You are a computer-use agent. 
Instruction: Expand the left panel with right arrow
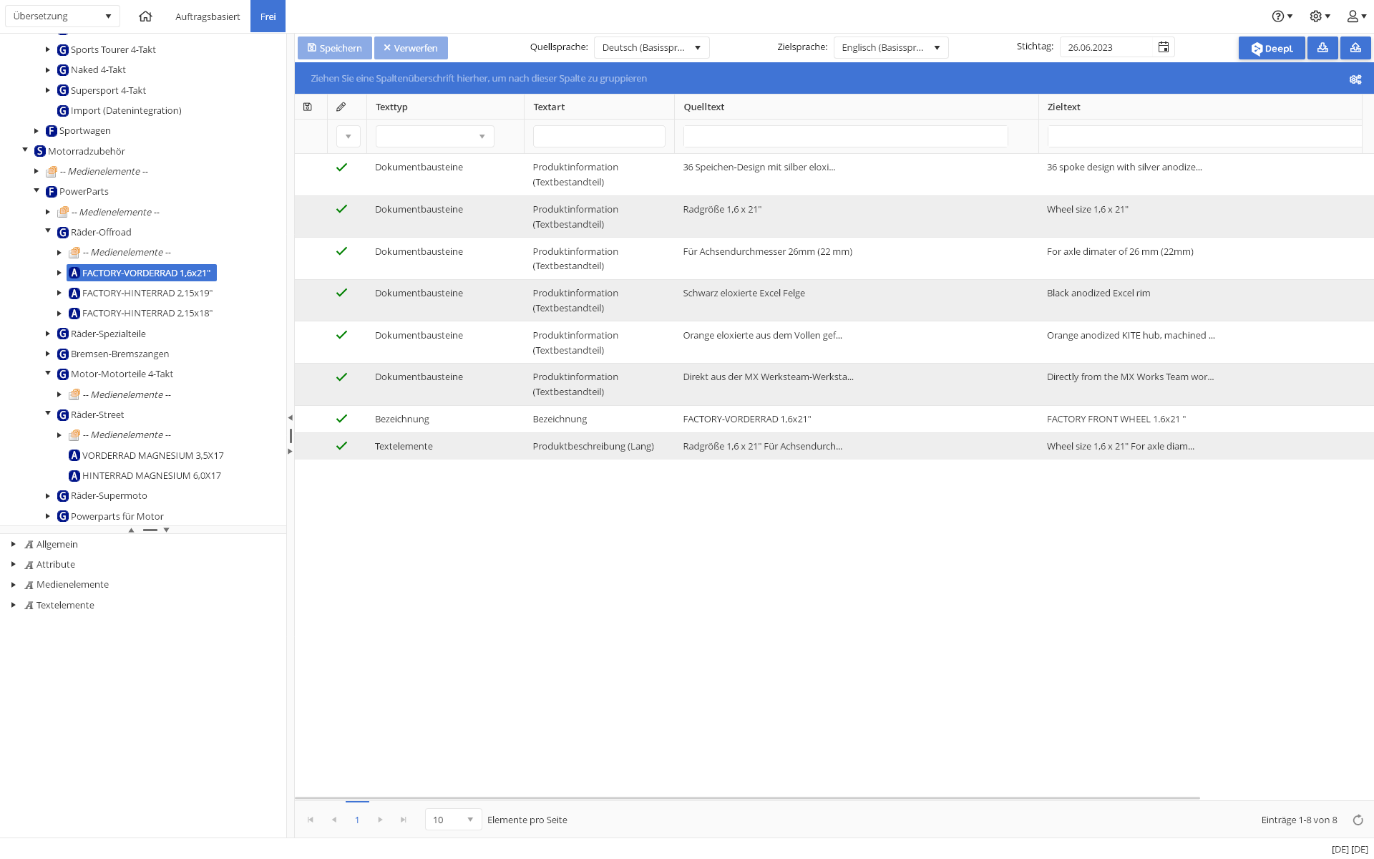[x=290, y=451]
